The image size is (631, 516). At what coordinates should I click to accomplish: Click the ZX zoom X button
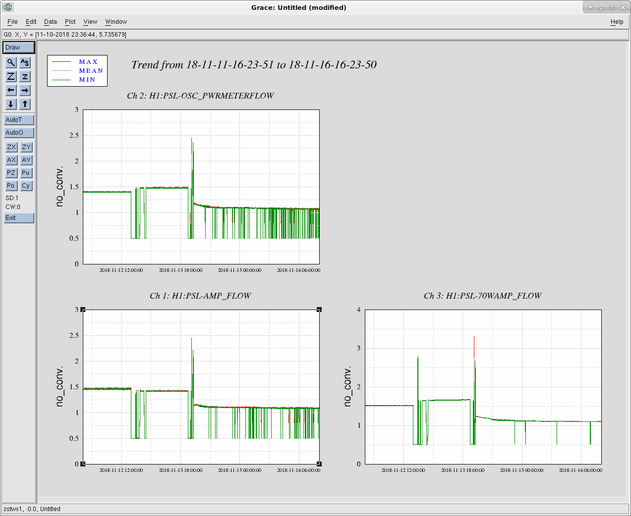click(x=11, y=147)
